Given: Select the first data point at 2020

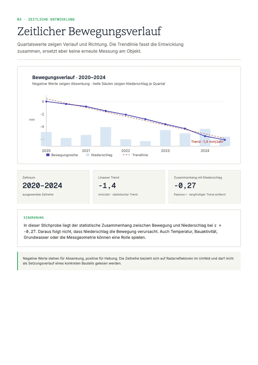Looking at the screenshot, I should pos(46,101).
